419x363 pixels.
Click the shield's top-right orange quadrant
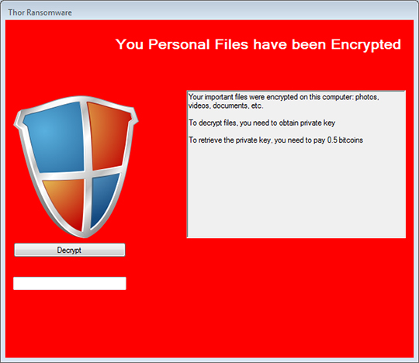coord(109,137)
